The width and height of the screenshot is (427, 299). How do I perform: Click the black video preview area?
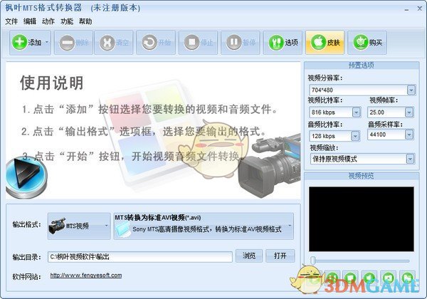pyautogui.click(x=361, y=219)
